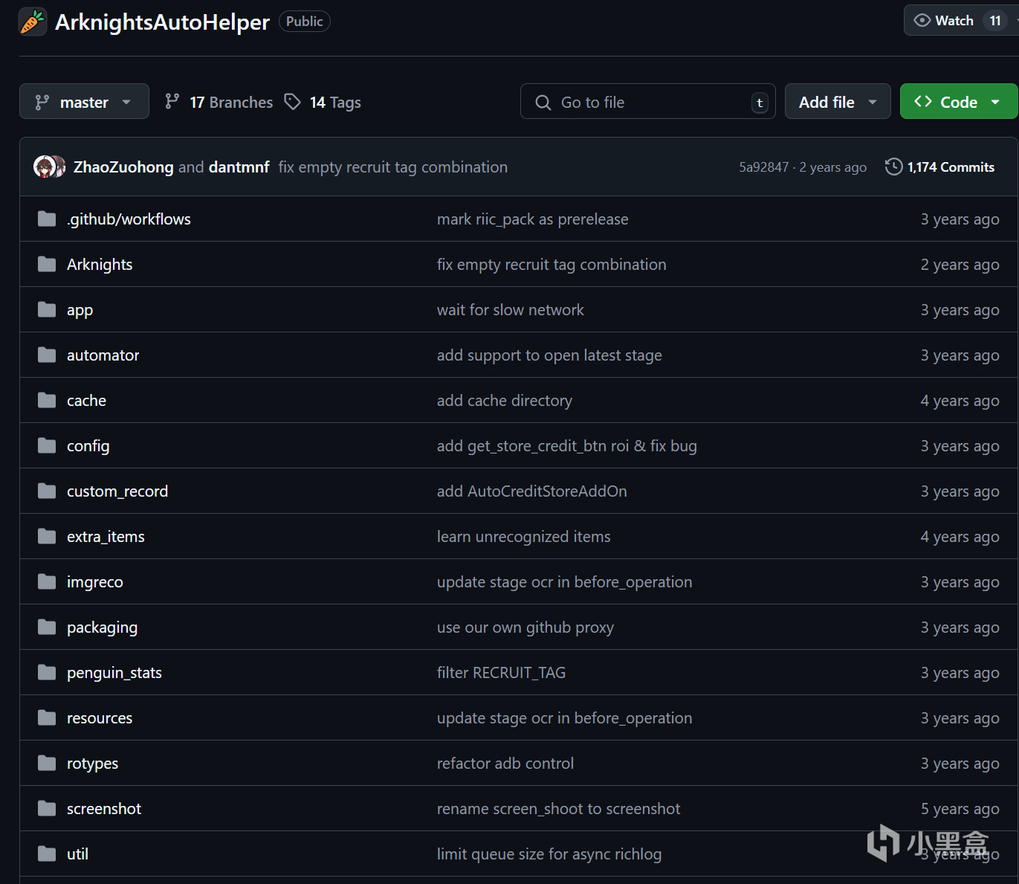
Task: Click the history clock icon beside Commits
Action: [x=893, y=167]
